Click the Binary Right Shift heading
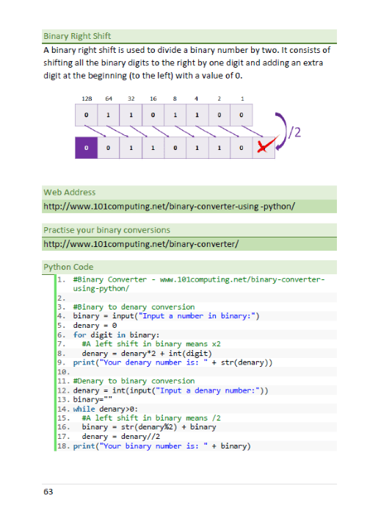This screenshot has height=522, width=367. pos(77,36)
